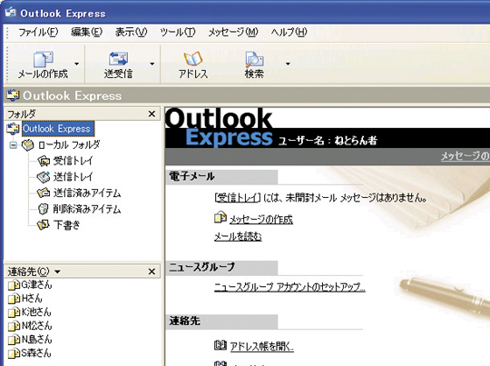
Task: Select the 下書き drafts folder
Action: point(59,225)
